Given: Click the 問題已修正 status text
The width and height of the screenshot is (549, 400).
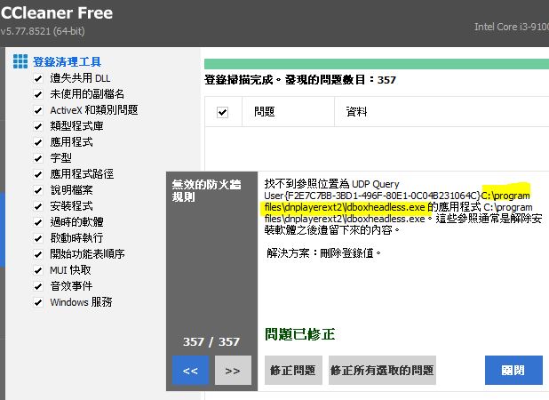Looking at the screenshot, I should [299, 334].
